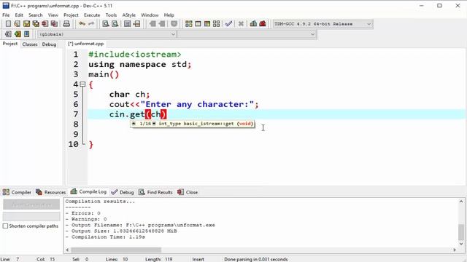This screenshot has width=467, height=262.
Task: Open the Search menu
Action: pyautogui.click(x=36, y=15)
